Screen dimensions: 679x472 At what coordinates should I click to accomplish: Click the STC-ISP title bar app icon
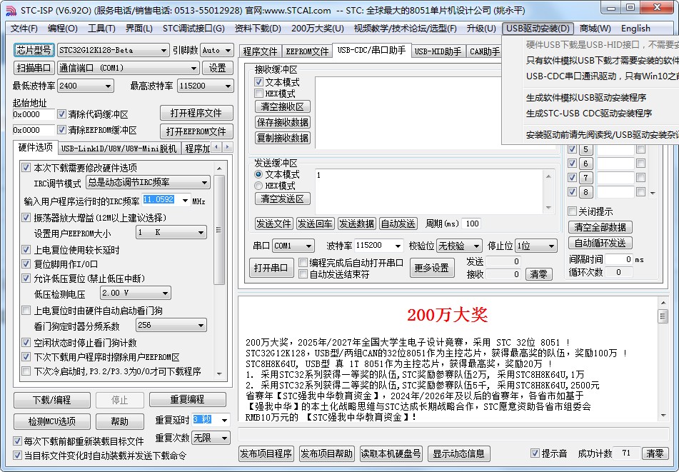point(11,9)
